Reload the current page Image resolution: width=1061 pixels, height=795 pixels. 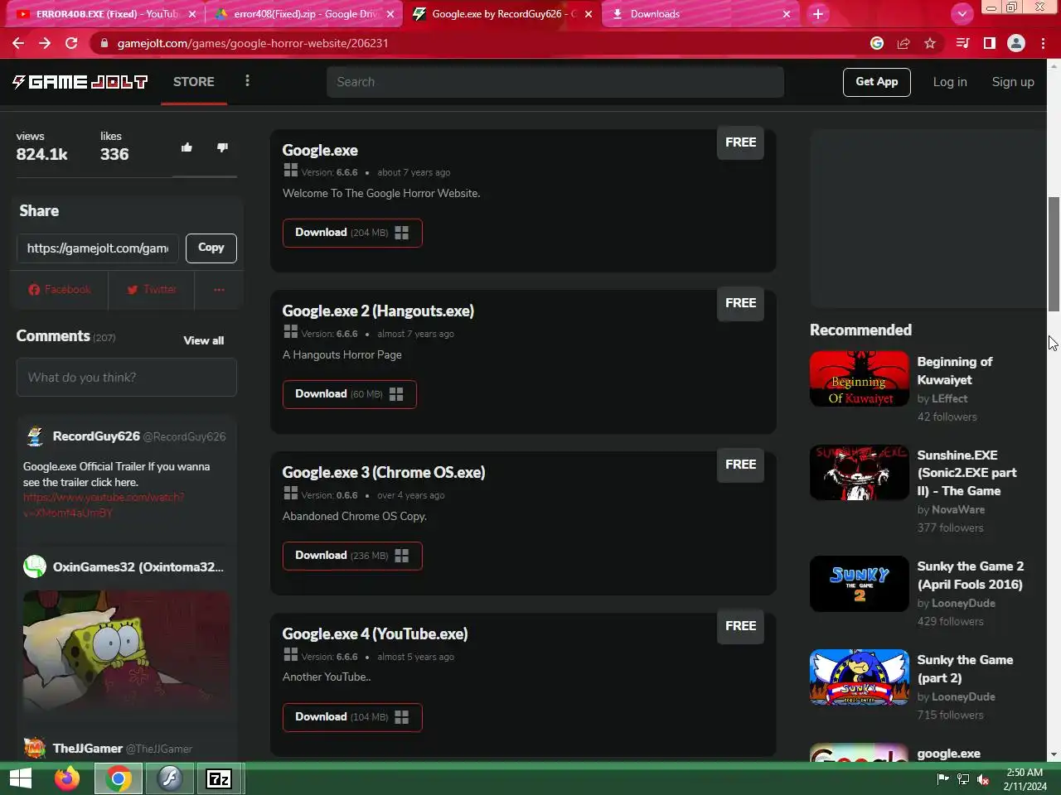point(71,43)
